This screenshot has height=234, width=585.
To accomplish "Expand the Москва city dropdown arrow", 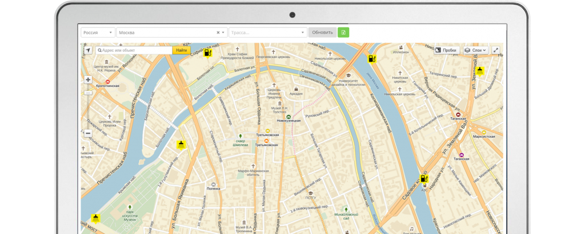I will pos(223,32).
